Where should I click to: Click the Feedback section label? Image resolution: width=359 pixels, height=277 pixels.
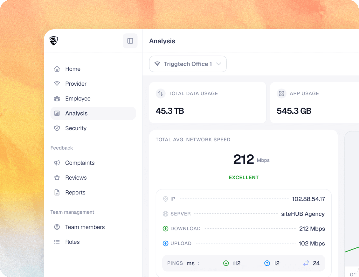pos(62,148)
